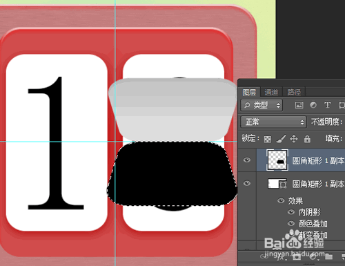Screen dimensions: 345x266
Task: Click the black trapezoid selected shape
Action: (x=172, y=173)
